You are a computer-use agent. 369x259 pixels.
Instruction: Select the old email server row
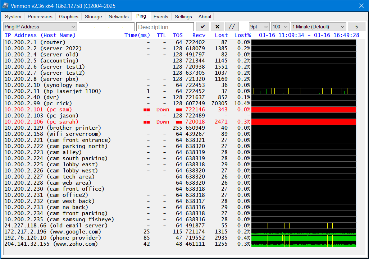tap(180, 226)
